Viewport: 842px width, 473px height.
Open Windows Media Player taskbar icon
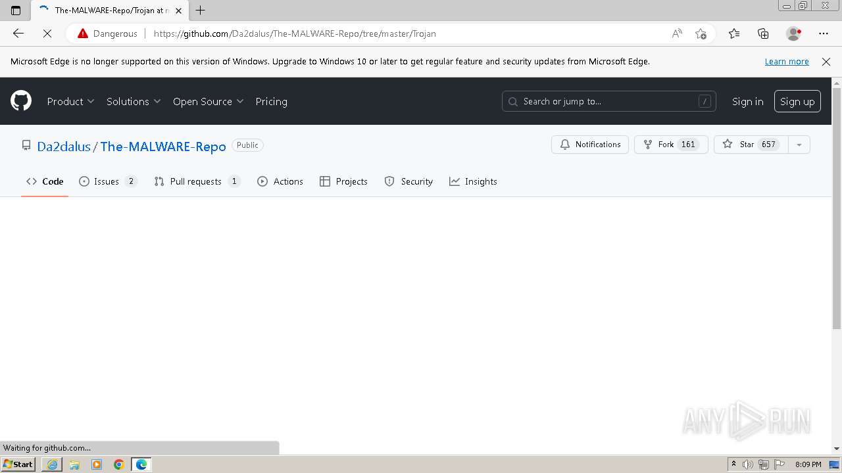[x=97, y=464]
